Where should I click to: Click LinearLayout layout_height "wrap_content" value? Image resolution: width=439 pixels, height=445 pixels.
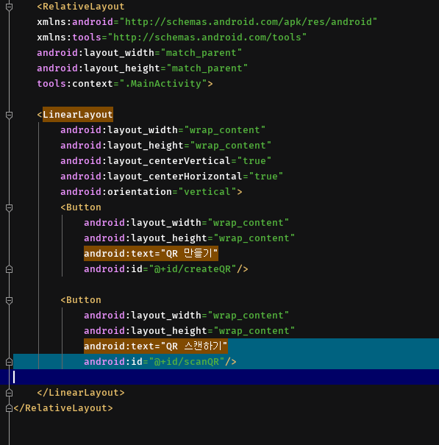231,146
